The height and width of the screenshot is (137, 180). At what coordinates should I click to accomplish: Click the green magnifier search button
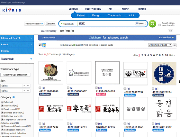point(152,24)
